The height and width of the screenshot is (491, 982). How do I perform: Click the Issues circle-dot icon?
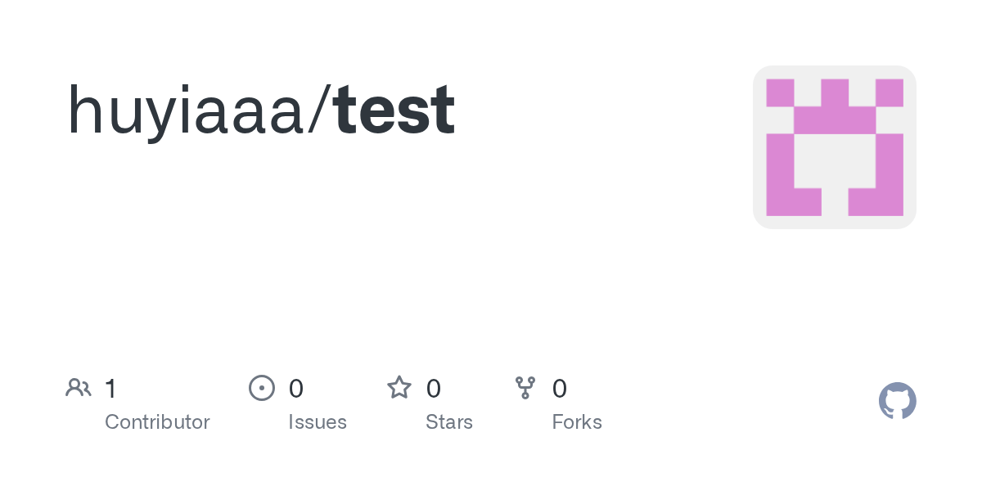tap(261, 387)
